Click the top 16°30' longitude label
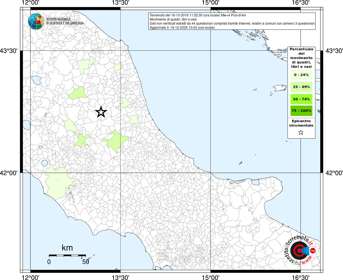Image resolution: width=343 pixels, height=280 pixels. click(x=301, y=3)
